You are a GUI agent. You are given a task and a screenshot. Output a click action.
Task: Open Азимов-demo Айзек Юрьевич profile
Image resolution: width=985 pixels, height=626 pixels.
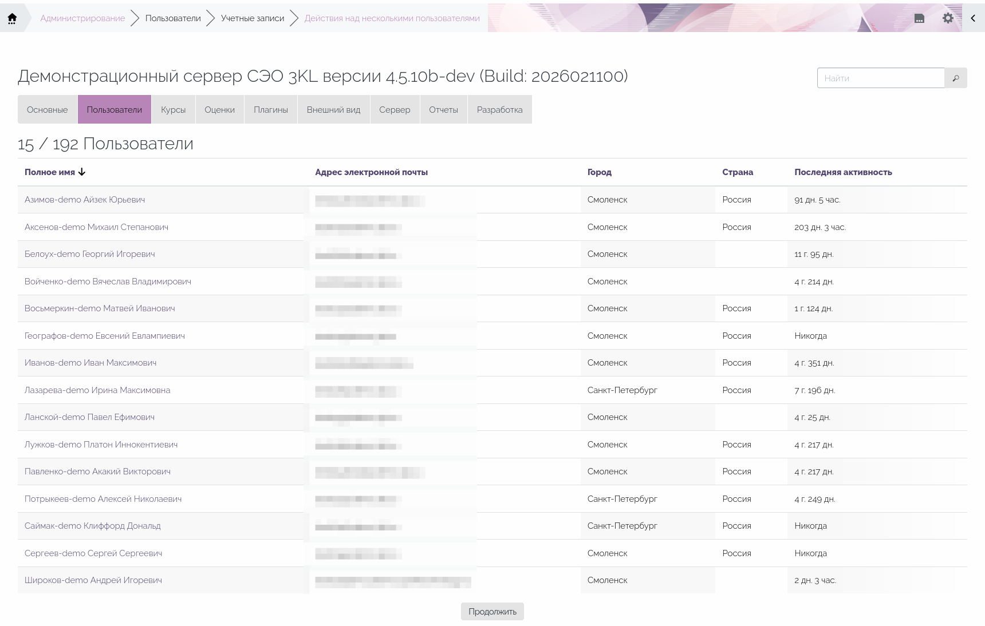pyautogui.click(x=85, y=200)
